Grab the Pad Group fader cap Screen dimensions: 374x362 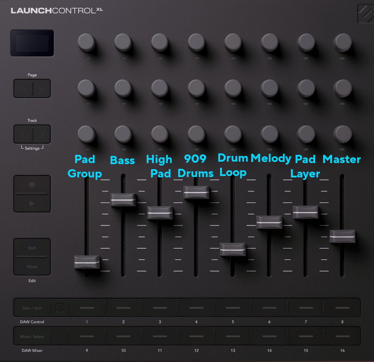tap(87, 262)
